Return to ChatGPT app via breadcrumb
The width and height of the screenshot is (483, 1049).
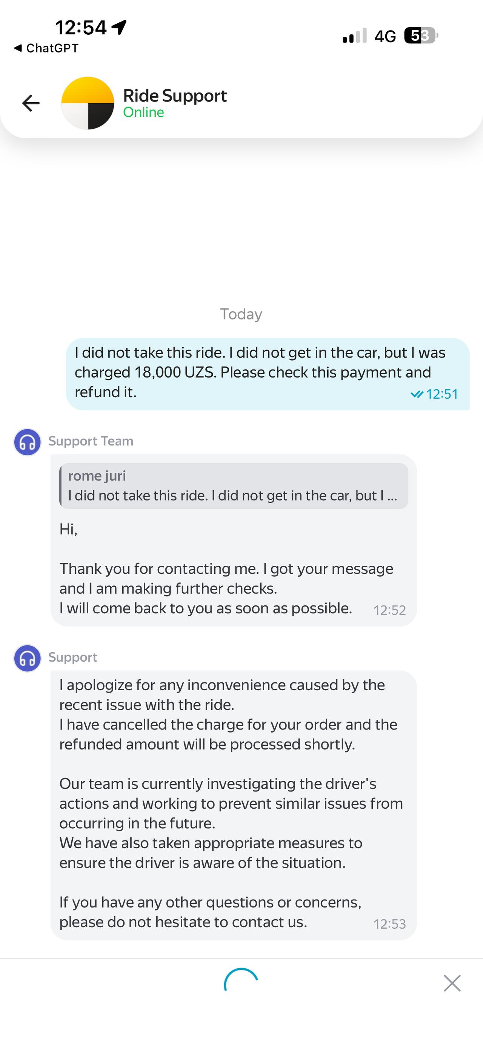46,48
